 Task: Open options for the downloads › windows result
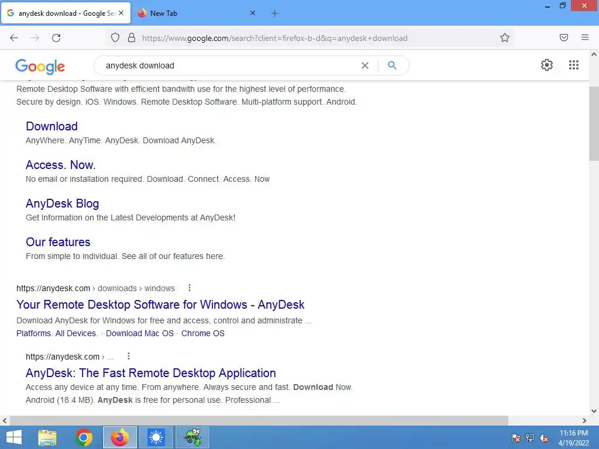click(190, 288)
